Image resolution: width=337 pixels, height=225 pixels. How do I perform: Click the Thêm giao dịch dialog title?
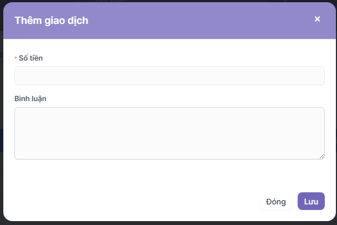click(52, 21)
